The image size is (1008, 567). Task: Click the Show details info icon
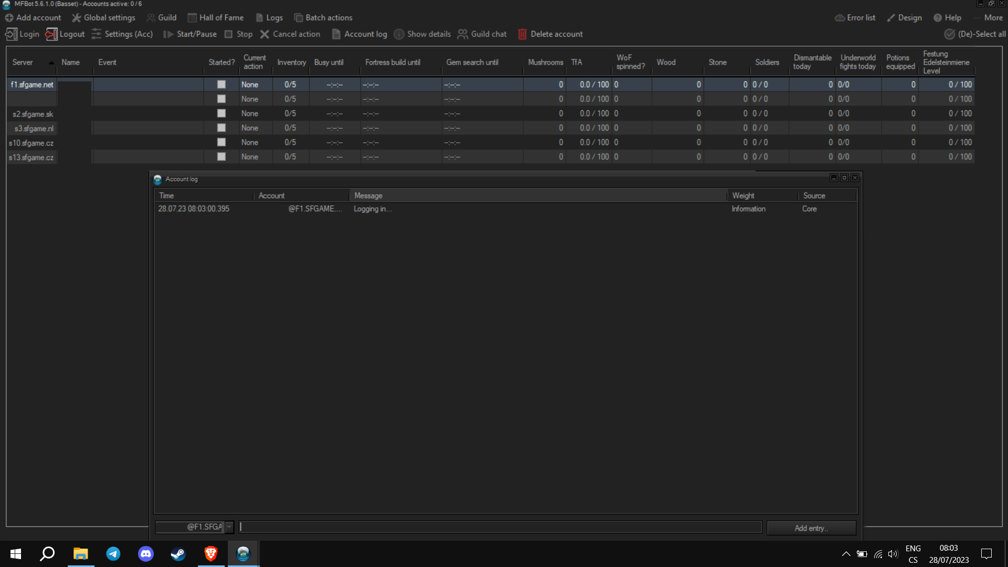tap(399, 34)
